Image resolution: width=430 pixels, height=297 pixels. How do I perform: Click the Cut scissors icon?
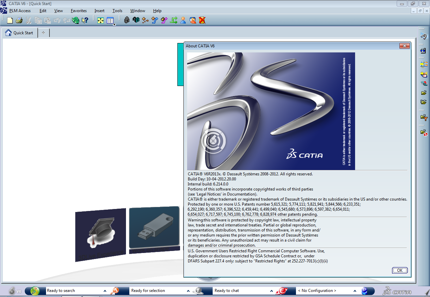(29, 20)
